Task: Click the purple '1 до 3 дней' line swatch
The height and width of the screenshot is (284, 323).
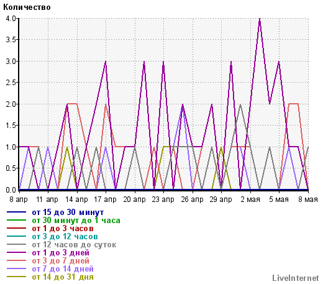Action: pyautogui.click(x=16, y=252)
